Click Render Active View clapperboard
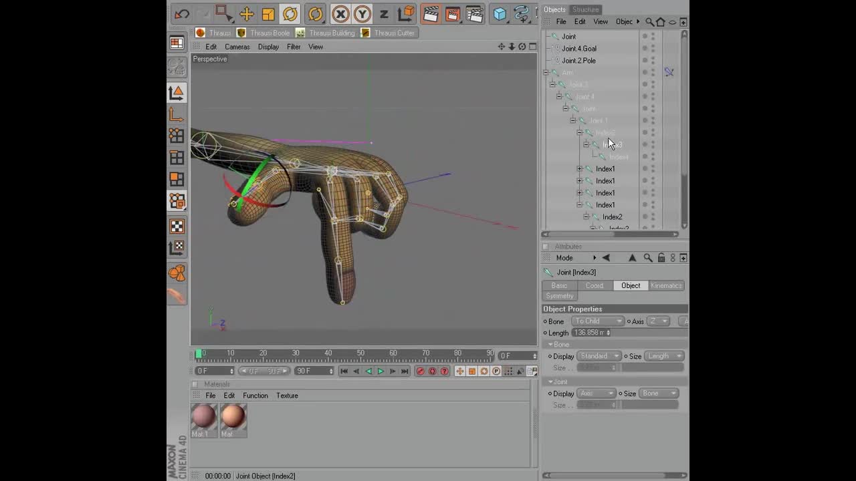The height and width of the screenshot is (481, 856). coord(431,14)
